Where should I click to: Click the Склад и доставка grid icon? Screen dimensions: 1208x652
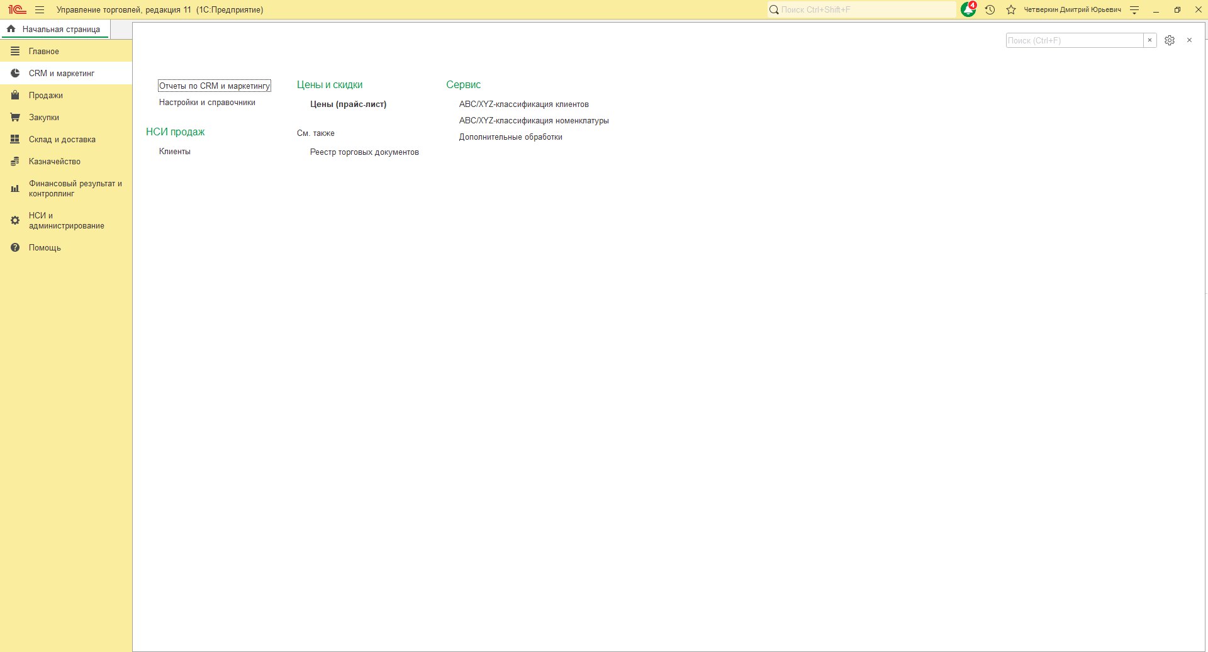click(15, 139)
